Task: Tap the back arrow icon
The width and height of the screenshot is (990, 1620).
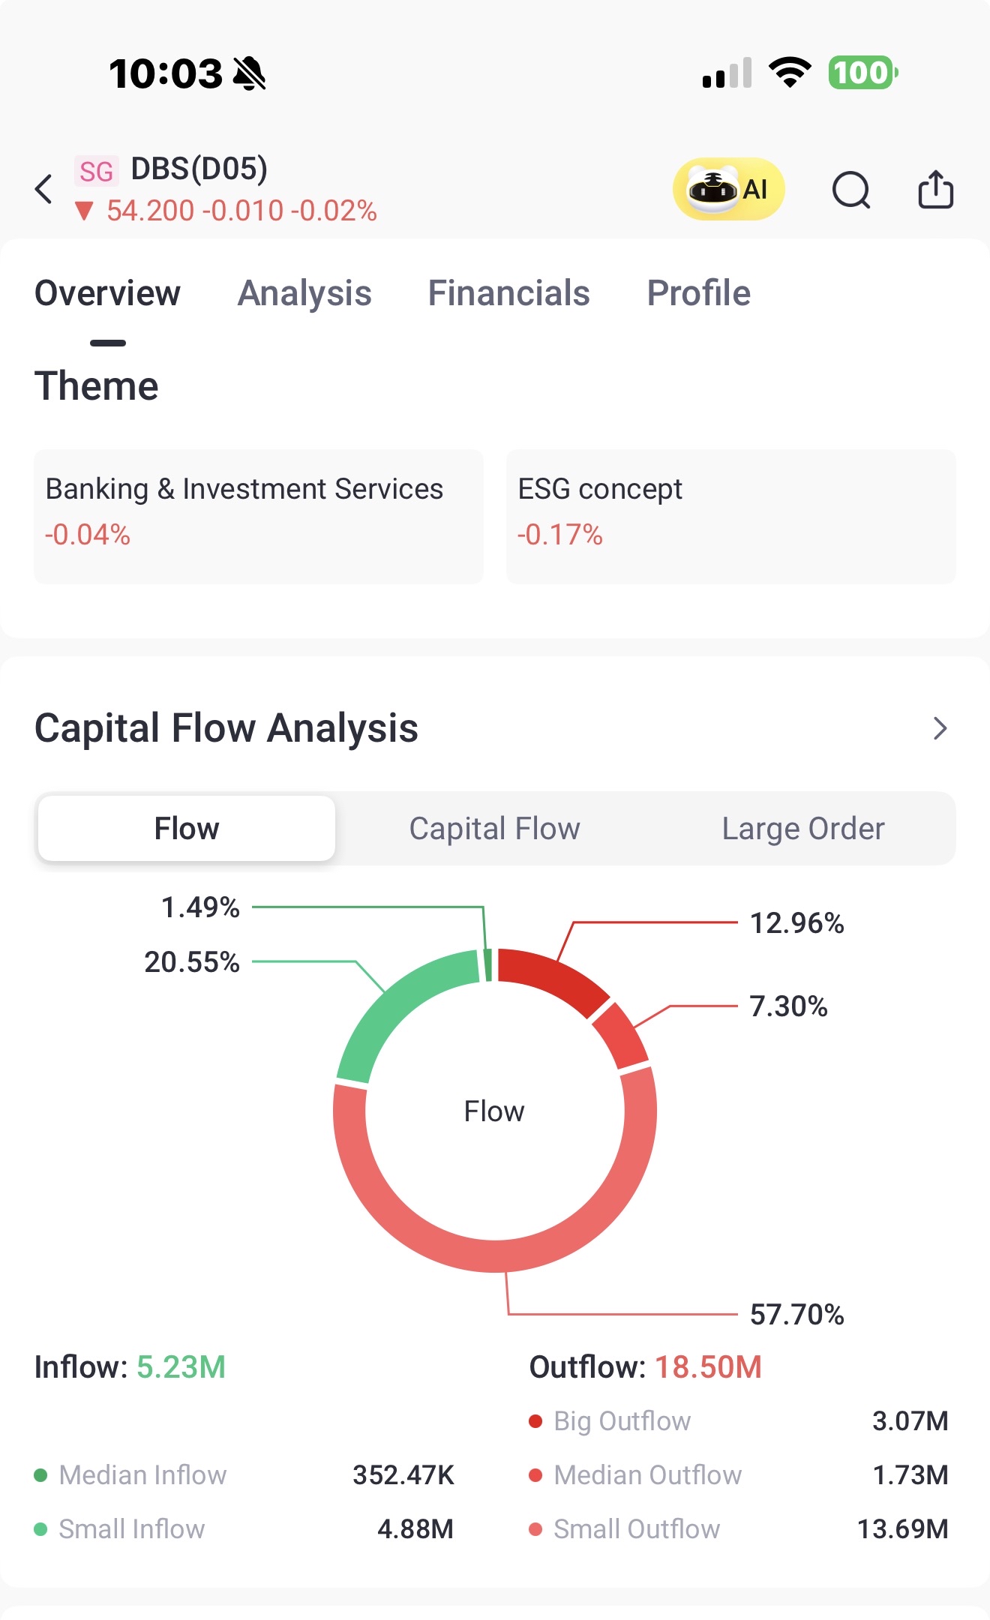Action: click(43, 189)
